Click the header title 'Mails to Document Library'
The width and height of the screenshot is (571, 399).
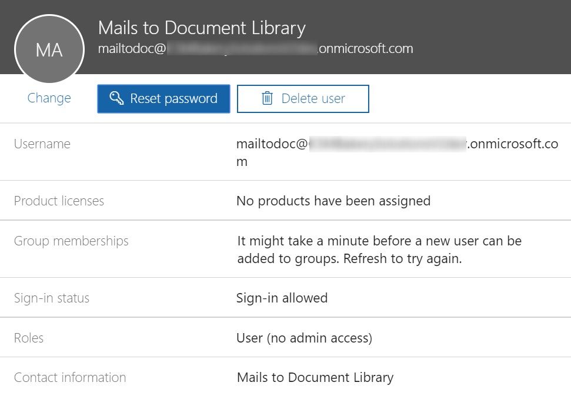coord(202,28)
